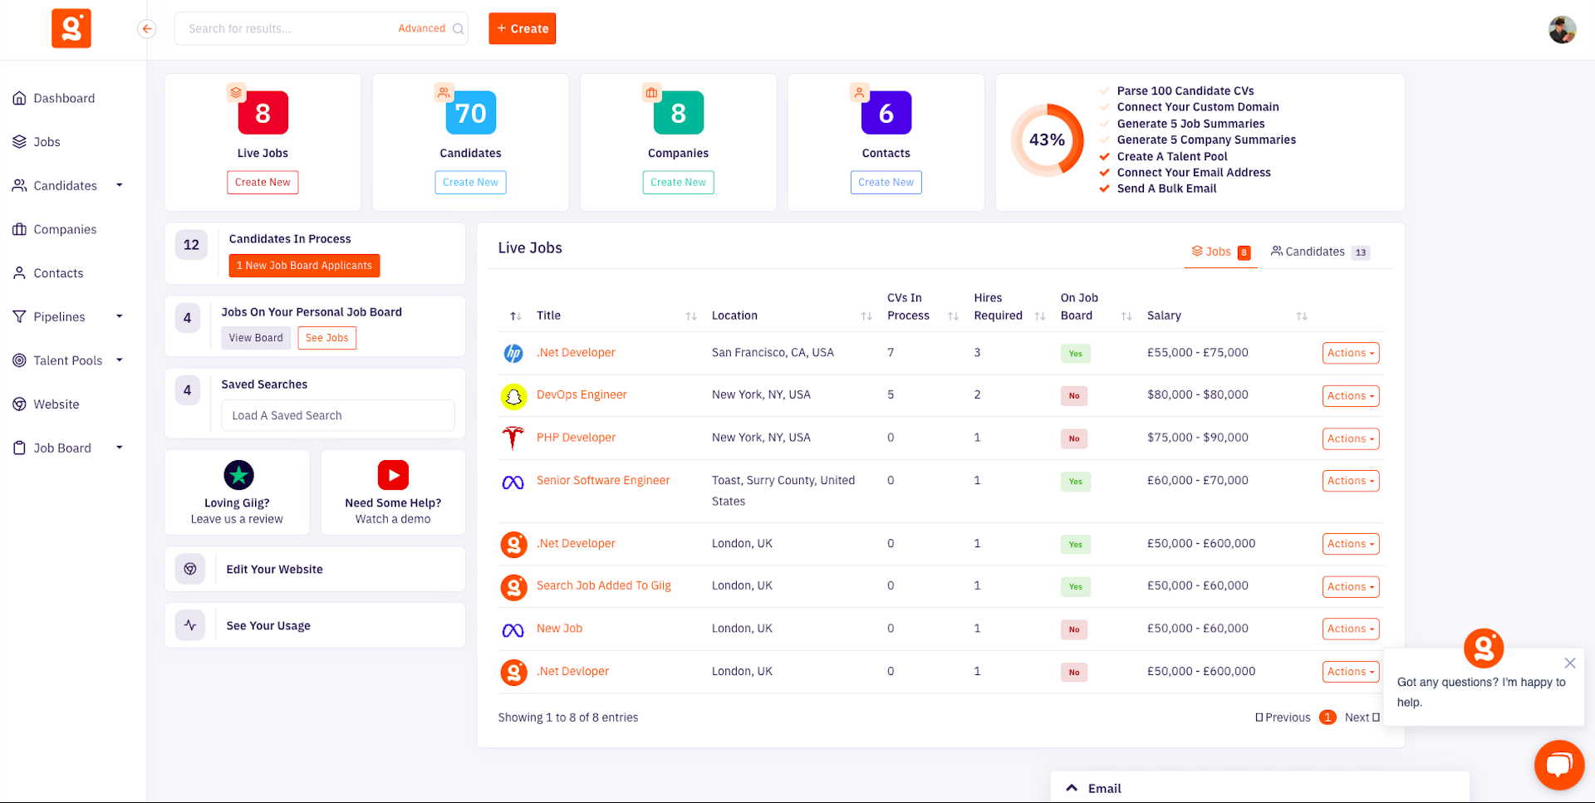
Task: Create new company
Action: (x=678, y=183)
